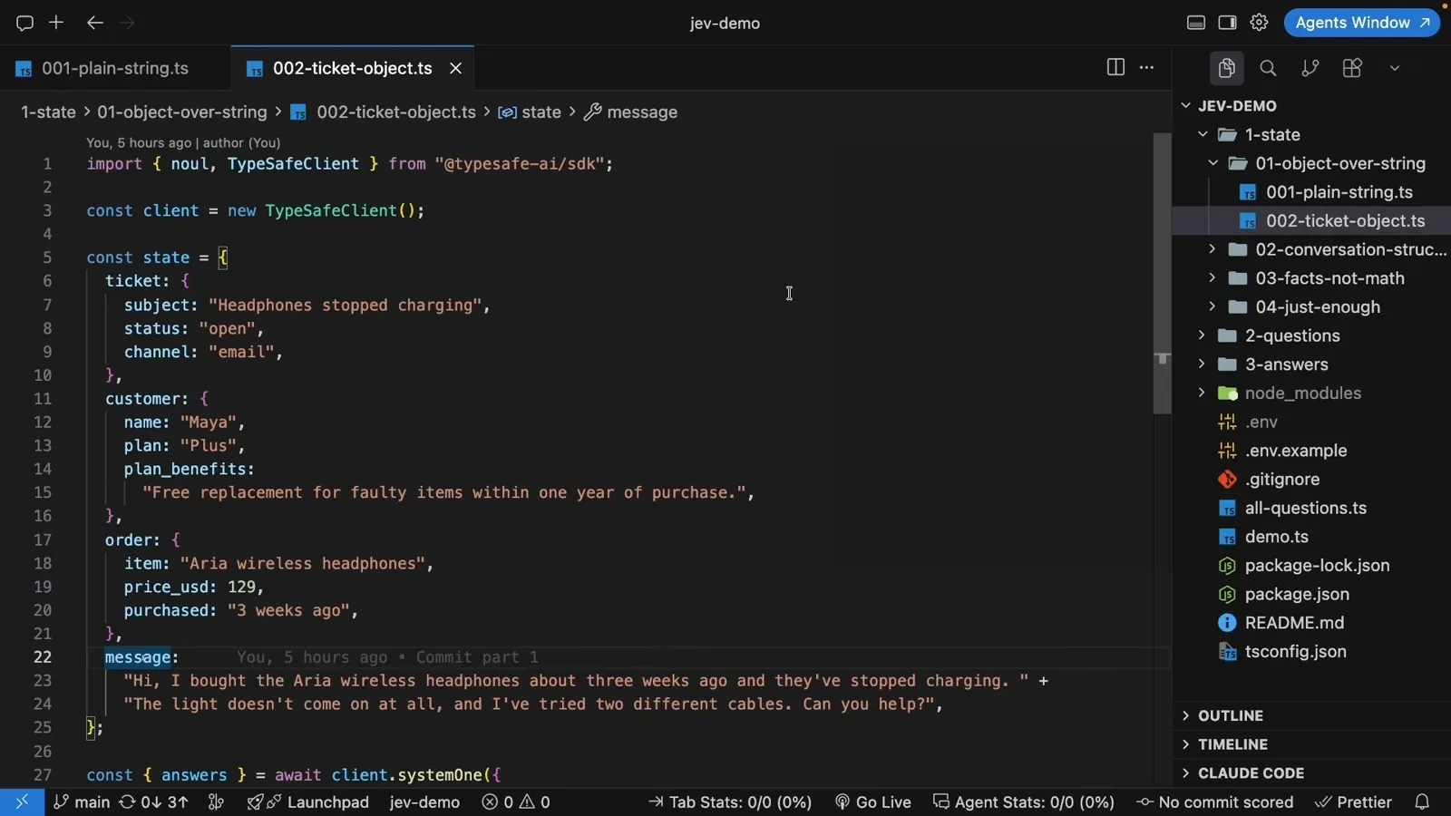Open the Agents Window
Screen dimensions: 1451x816
1361,23
